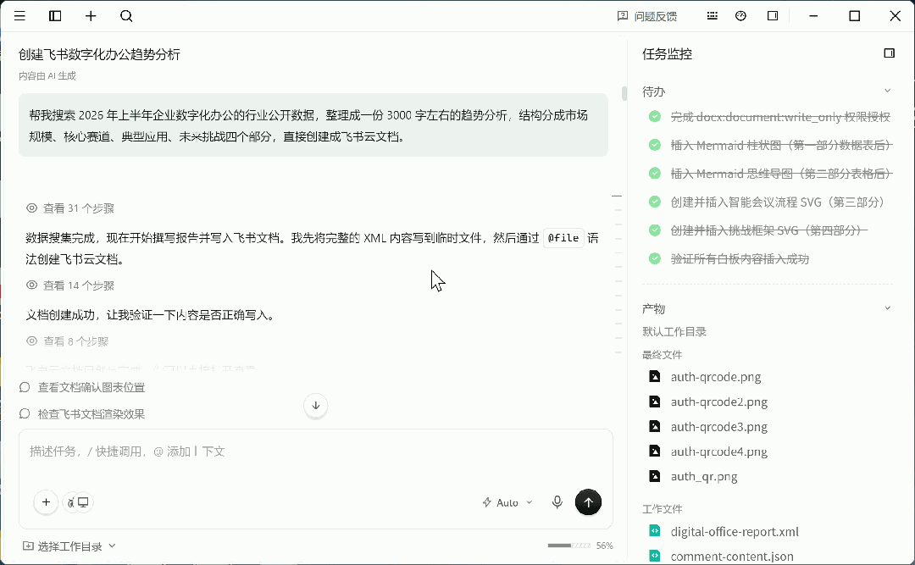Open auth-qrcode3.png file

click(x=719, y=427)
